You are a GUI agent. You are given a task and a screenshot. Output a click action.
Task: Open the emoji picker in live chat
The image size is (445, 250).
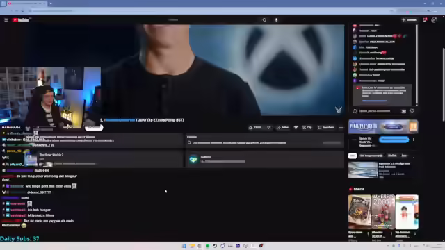pyautogui.click(x=404, y=111)
